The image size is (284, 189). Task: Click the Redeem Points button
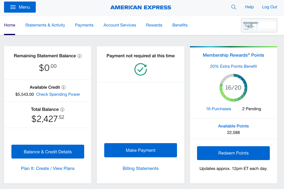coord(233,153)
